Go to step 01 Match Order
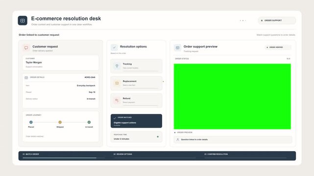 31,154
